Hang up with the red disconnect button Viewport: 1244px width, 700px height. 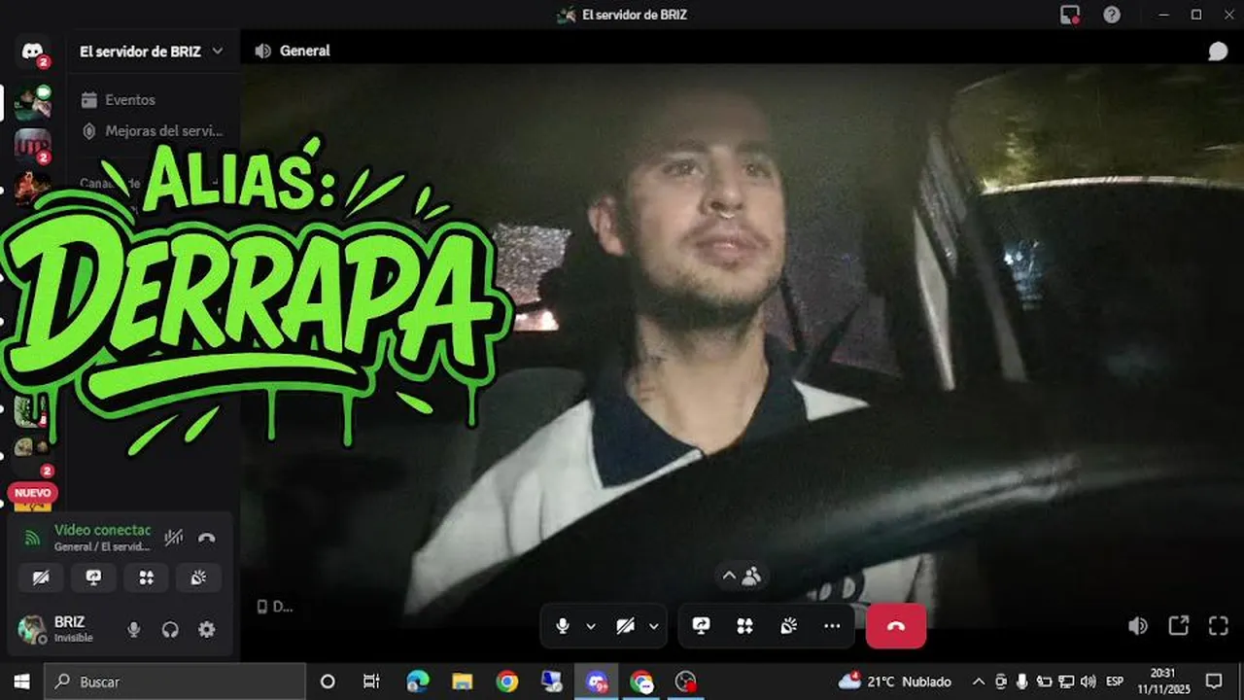[896, 626]
